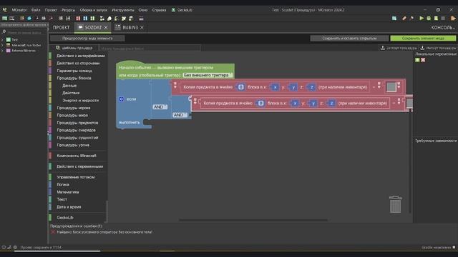Viewport: 458px width, 257px height.
Task: Open the 'Действия с интерфейсами' block category
Action: click(x=81, y=56)
